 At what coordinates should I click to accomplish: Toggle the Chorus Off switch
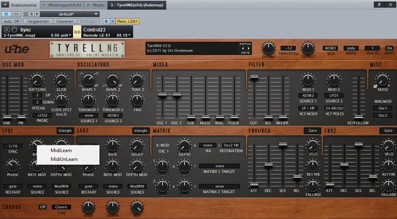coord(43,207)
